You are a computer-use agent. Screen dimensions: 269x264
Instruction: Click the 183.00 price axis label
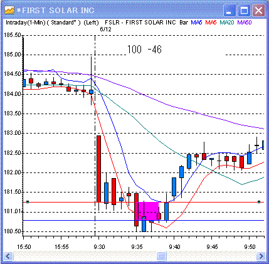pos(13,133)
